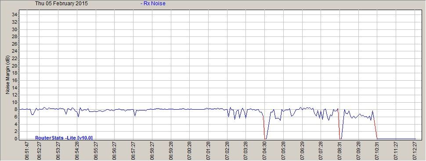Image resolution: width=426 pixels, height=161 pixels.
Task: Click the 16 value on the dB axis
Action: tap(14, 80)
